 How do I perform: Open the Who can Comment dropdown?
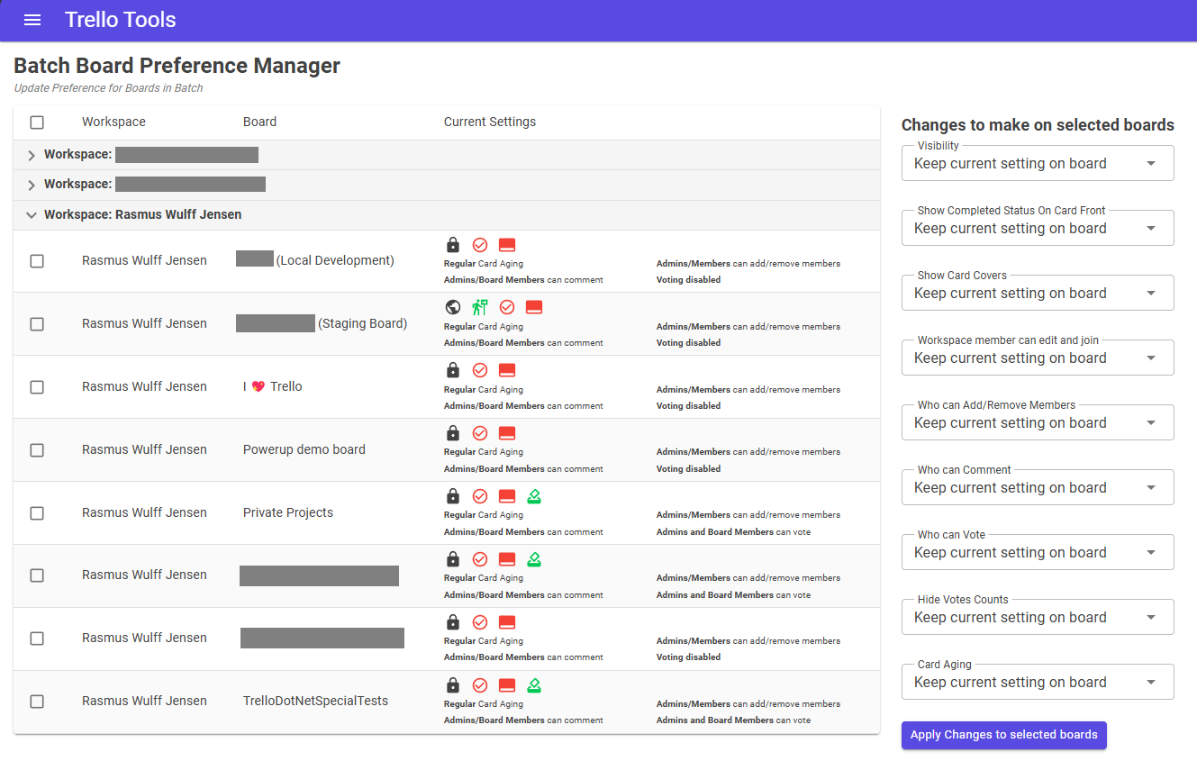[x=1038, y=487]
